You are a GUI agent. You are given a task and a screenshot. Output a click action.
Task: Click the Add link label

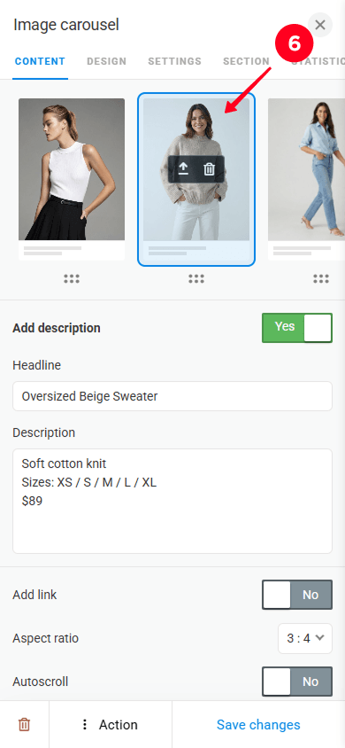[x=34, y=595]
